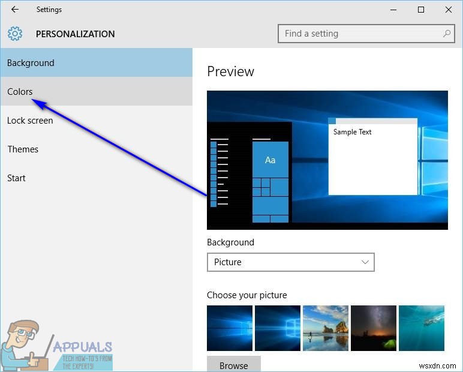Open the Start personalization page
The image size is (463, 372).
click(x=97, y=178)
